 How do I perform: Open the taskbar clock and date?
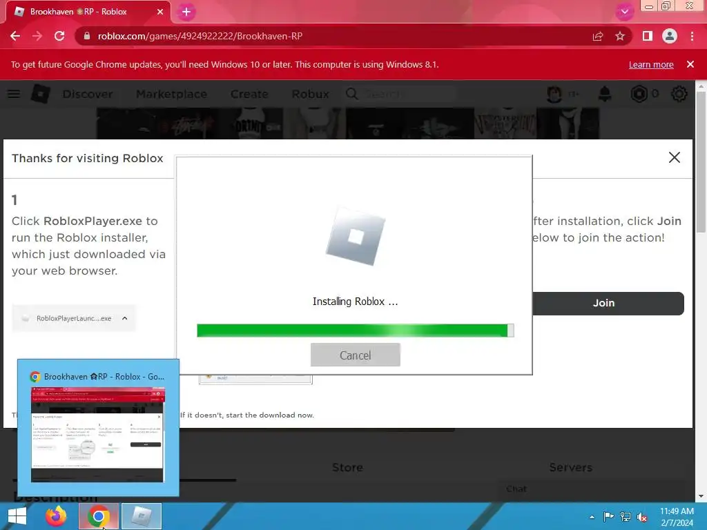(x=677, y=517)
